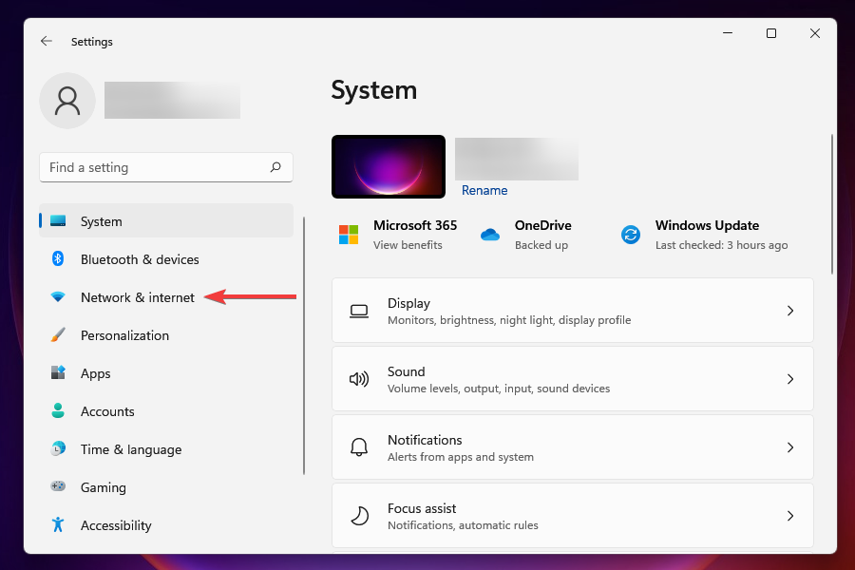Click the desktop wallpaper thumbnail
Image resolution: width=855 pixels, height=570 pixels.
(x=389, y=166)
